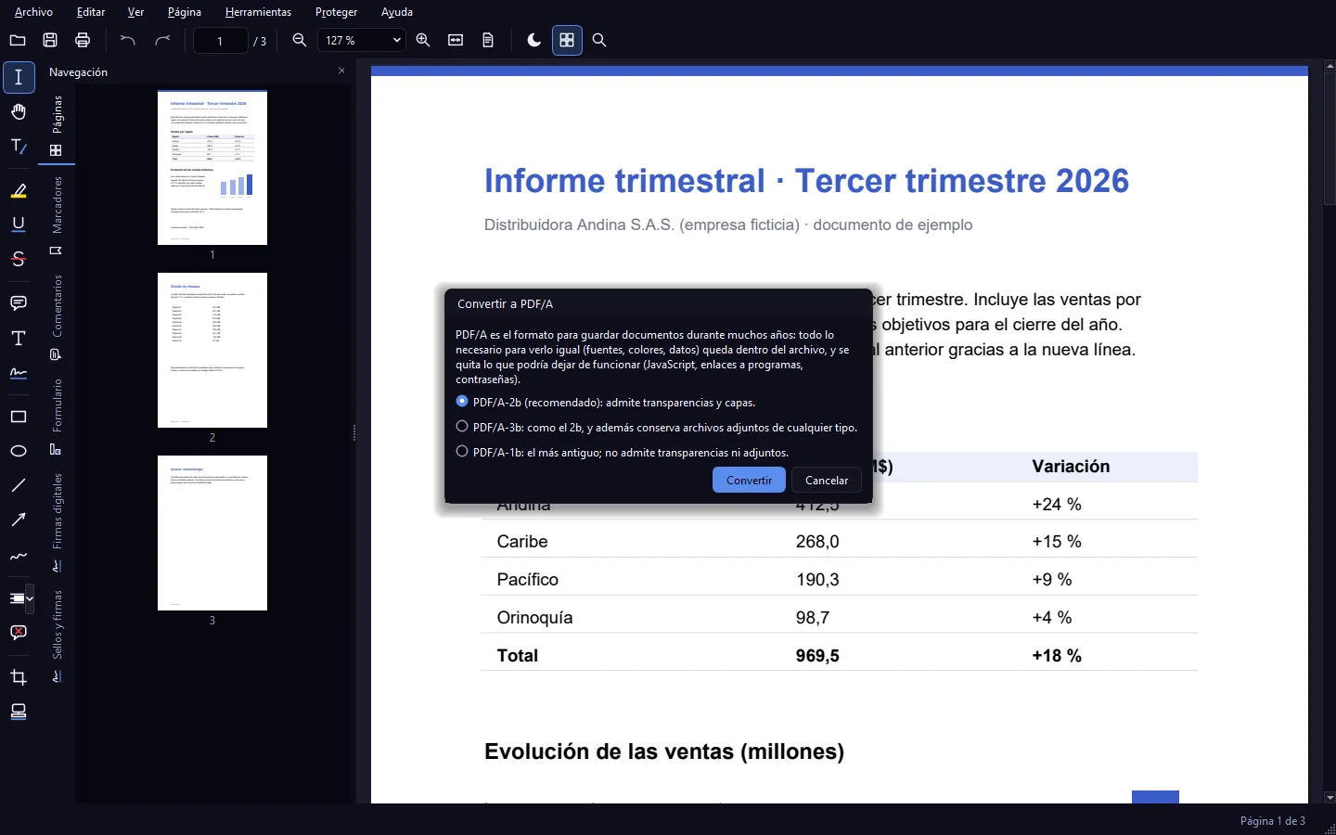Click the 'Caribe' table row label
Image resolution: width=1336 pixels, height=835 pixels.
[x=522, y=541]
